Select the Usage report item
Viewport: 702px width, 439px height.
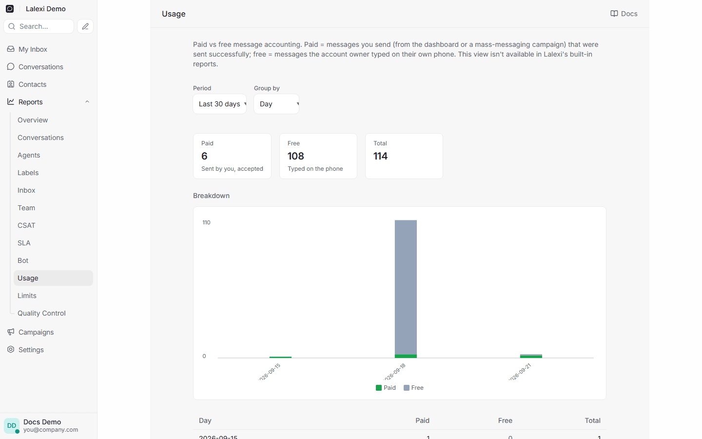click(53, 278)
